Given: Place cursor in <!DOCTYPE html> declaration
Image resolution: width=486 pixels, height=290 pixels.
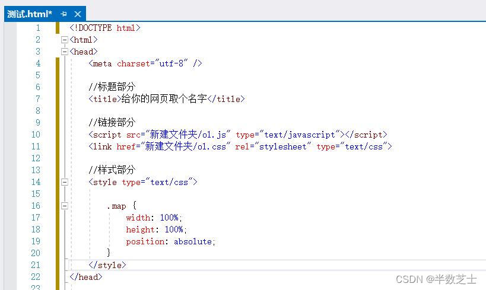Looking at the screenshot, I should [105, 28].
